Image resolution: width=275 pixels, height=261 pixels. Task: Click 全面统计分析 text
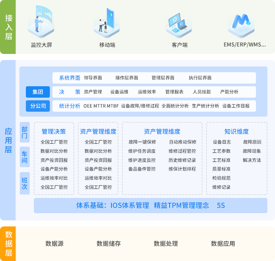click(x=175, y=106)
